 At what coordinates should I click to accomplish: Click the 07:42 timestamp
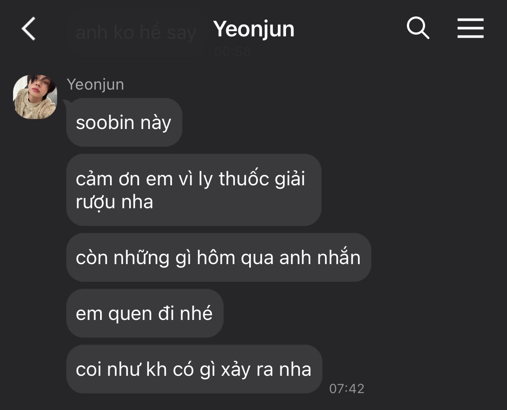point(347,389)
